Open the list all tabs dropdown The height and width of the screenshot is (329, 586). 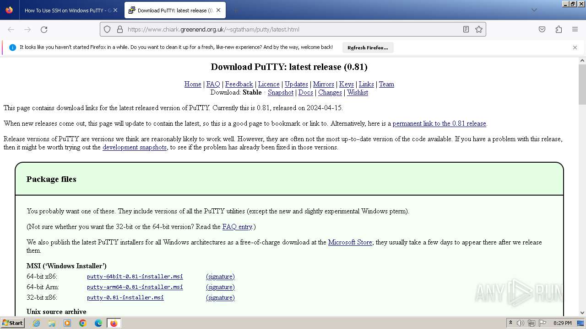(534, 10)
